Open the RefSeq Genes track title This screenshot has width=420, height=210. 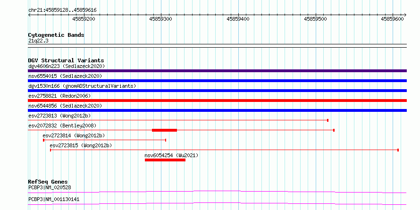coord(48,182)
